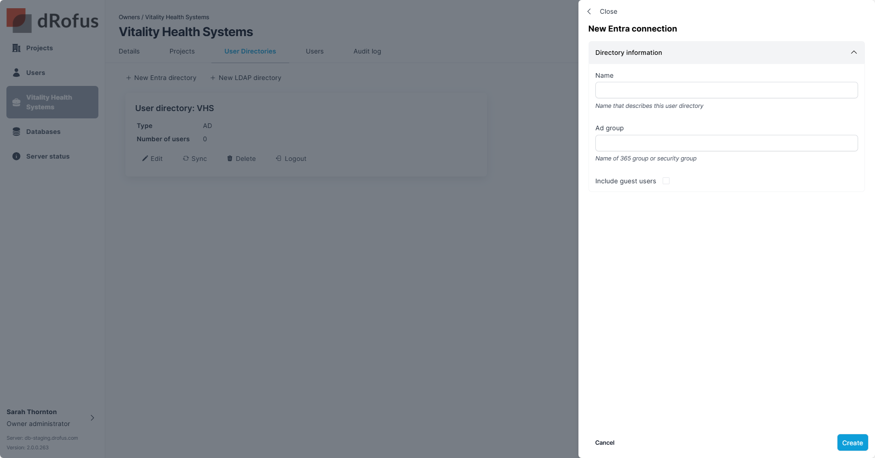Click the 'Include guest users' label text
The width and height of the screenshot is (875, 458).
tap(626, 181)
